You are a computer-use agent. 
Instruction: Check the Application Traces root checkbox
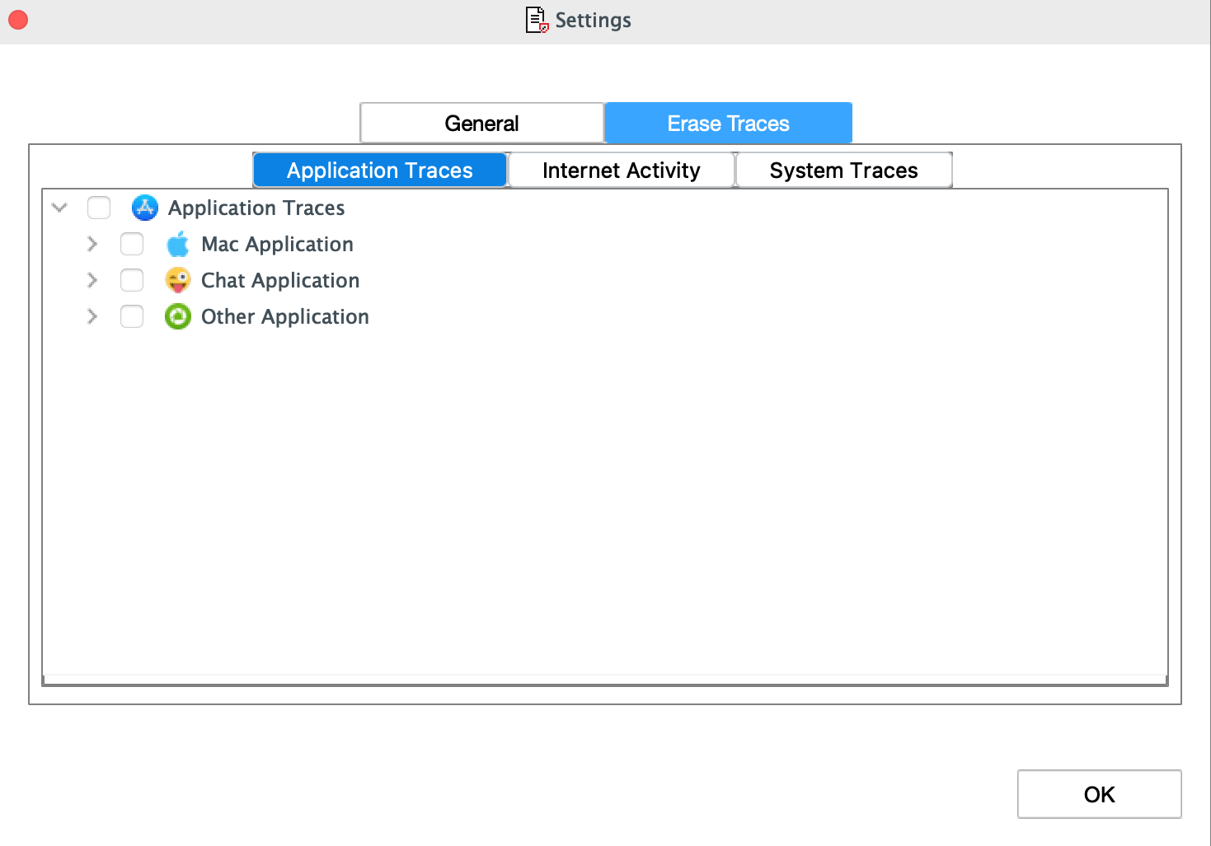(x=99, y=208)
